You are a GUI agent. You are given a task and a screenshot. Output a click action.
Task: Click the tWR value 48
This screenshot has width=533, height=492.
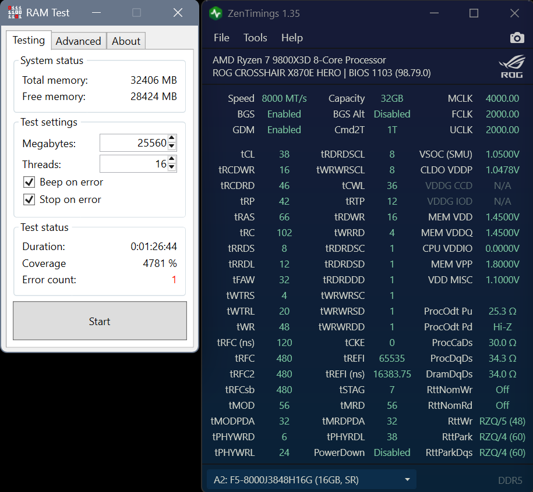284,327
